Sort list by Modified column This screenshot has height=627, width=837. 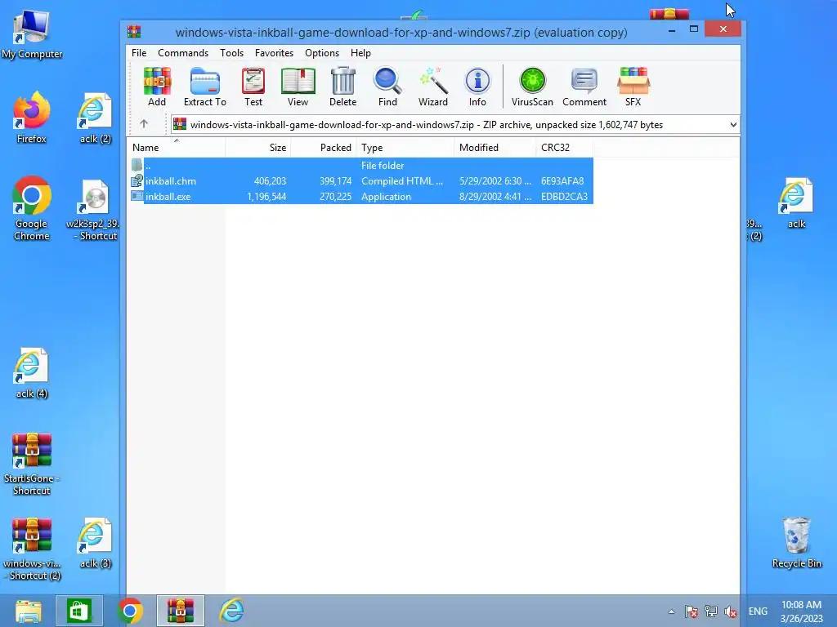(495, 147)
